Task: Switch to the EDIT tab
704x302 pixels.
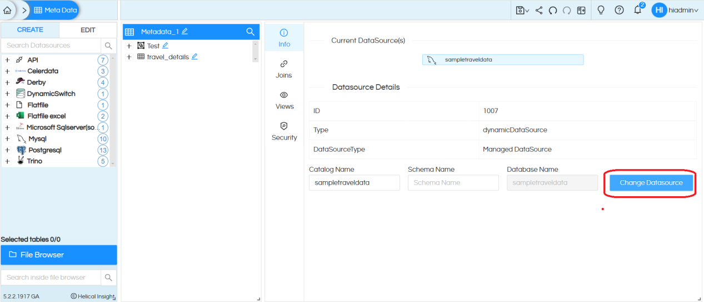Action: tap(88, 30)
